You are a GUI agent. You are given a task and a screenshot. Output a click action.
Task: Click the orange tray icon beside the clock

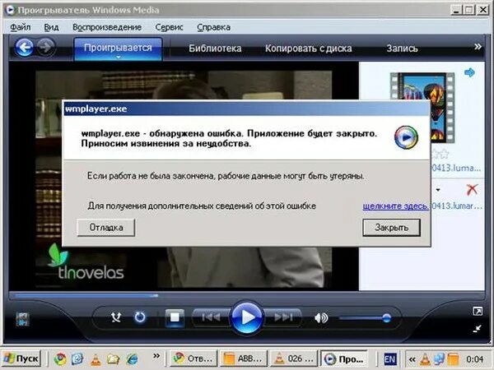[454, 359]
